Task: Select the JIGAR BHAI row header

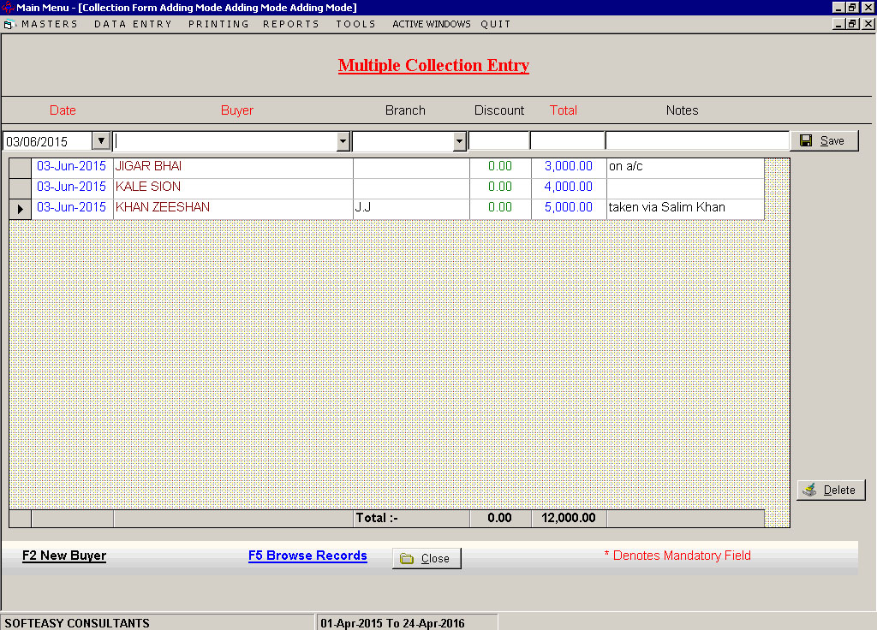Action: [21, 168]
